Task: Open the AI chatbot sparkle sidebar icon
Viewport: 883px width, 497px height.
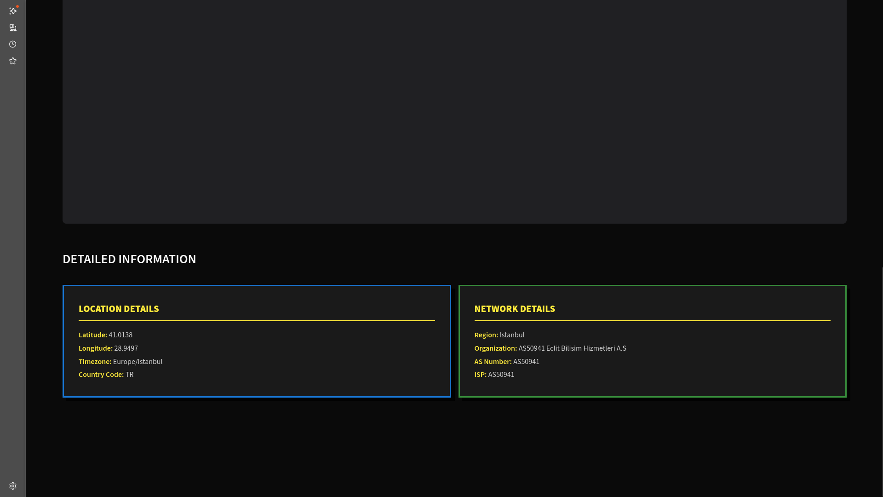Action: (13, 11)
